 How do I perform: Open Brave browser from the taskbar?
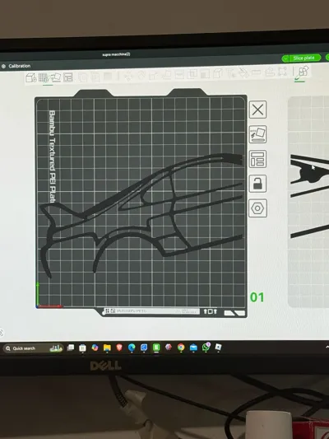(x=119, y=348)
